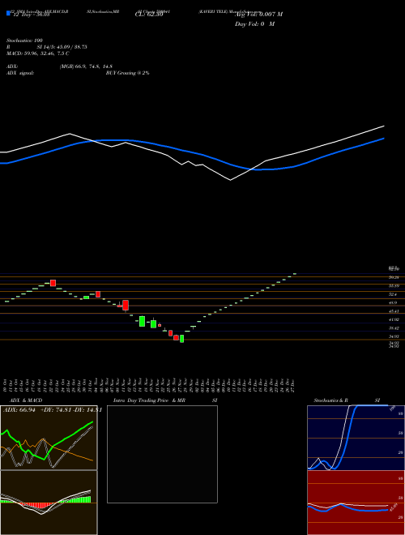Click the 'CL: 62.30' closing price label
Viewport: 405px width, 535px height.
tap(149, 15)
